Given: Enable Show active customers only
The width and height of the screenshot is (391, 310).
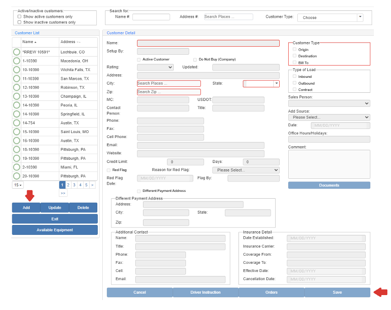Looking at the screenshot, I should (x=19, y=16).
